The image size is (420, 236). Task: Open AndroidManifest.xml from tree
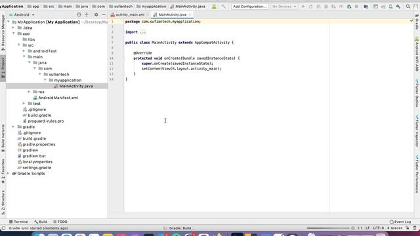(x=55, y=98)
